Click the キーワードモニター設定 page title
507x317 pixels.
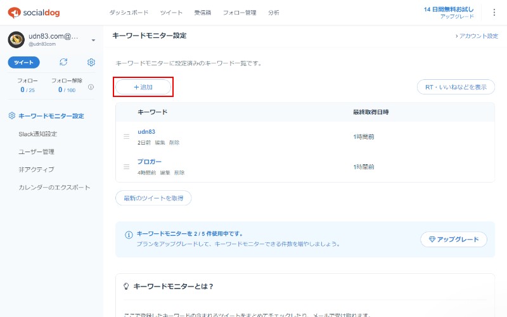click(x=150, y=36)
